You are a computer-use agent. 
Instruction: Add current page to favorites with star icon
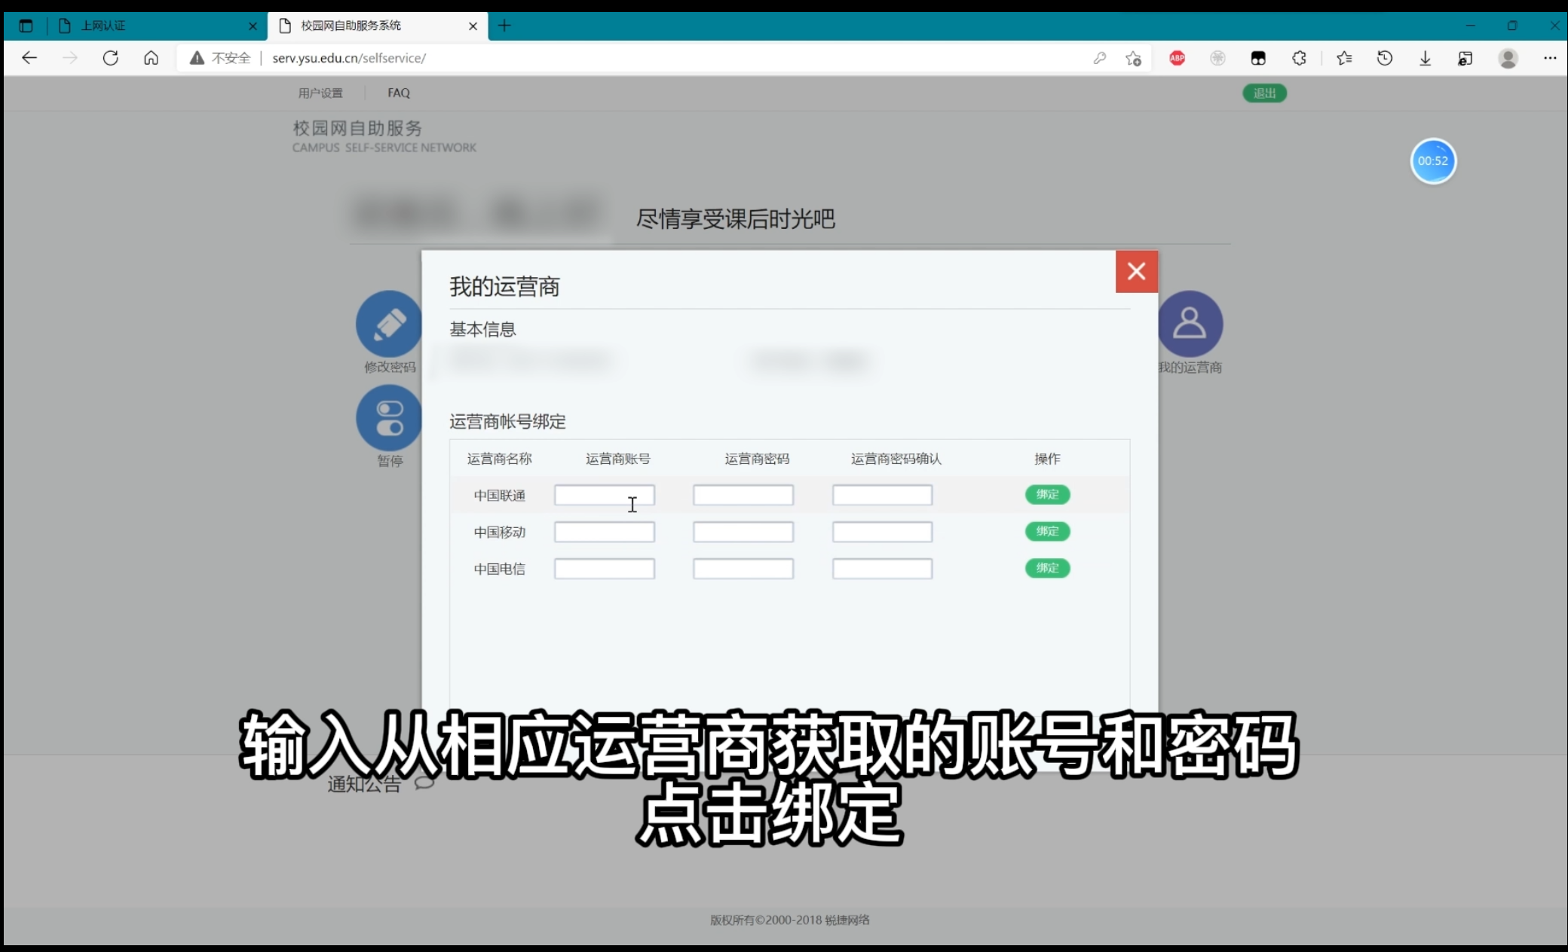(x=1133, y=58)
